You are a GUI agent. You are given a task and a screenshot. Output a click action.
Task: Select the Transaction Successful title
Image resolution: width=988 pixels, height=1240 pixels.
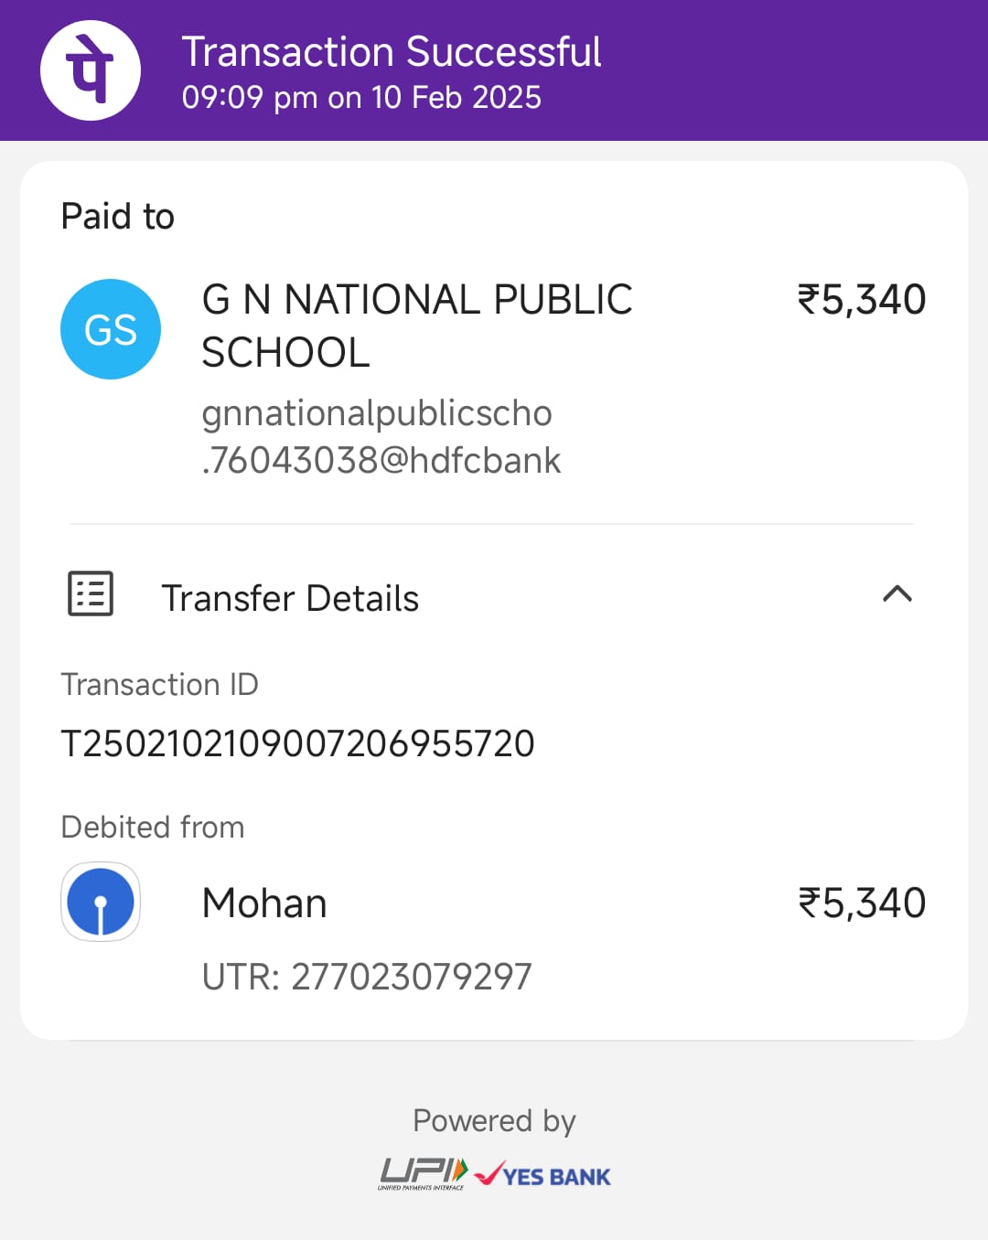point(391,52)
